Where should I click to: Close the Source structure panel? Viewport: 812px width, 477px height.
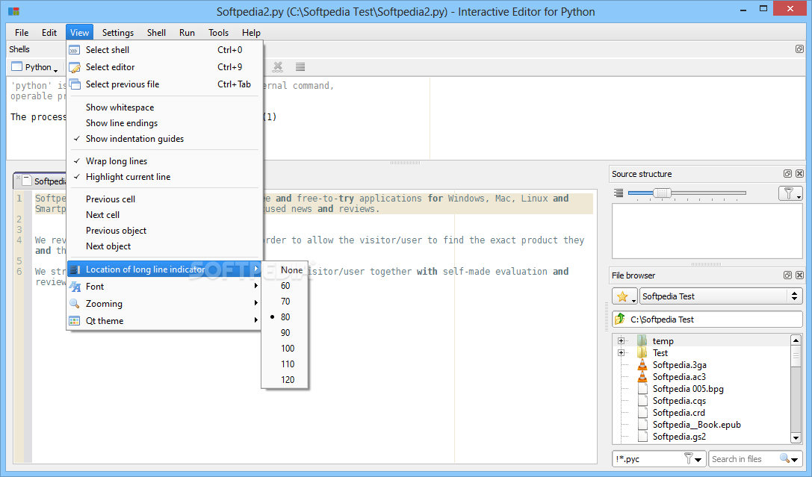click(x=799, y=174)
